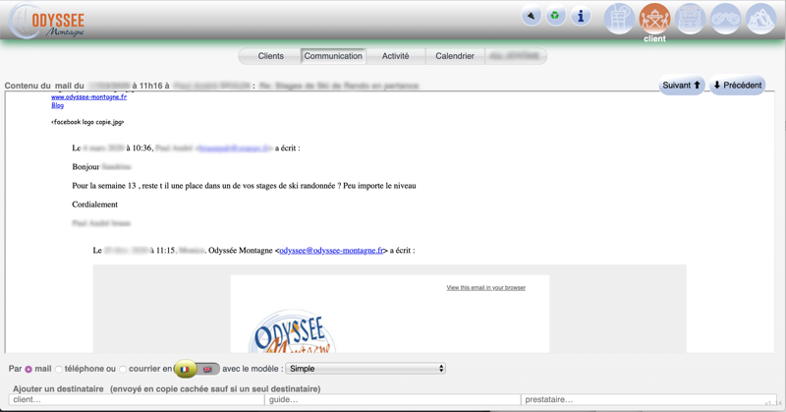Open the blue info icon
This screenshot has width=786, height=412.
point(581,16)
